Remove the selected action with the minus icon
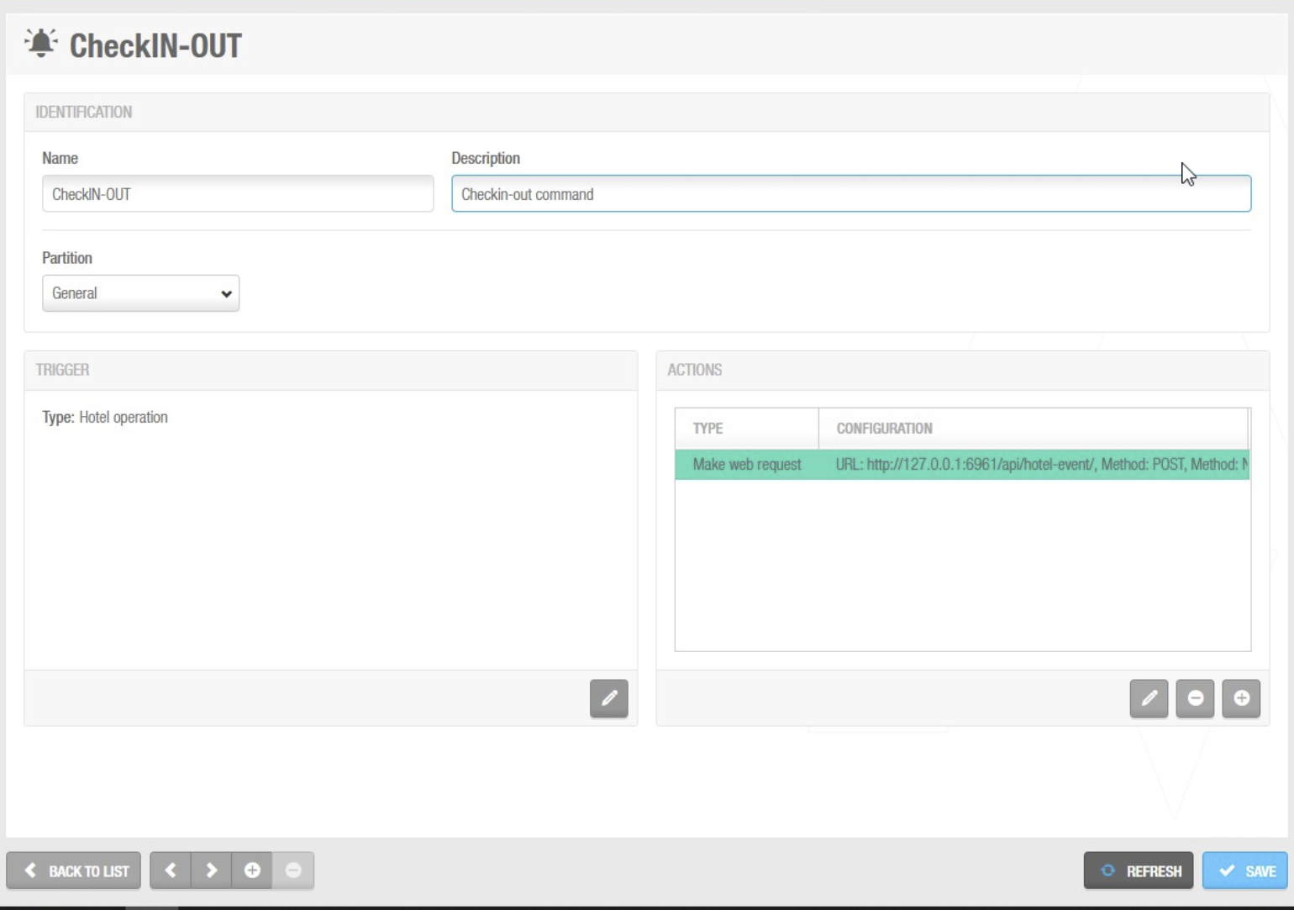1294x910 pixels. click(1195, 698)
